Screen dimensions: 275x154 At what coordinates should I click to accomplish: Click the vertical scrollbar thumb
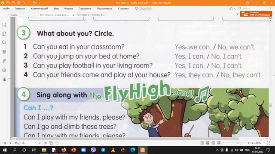coord(271,105)
